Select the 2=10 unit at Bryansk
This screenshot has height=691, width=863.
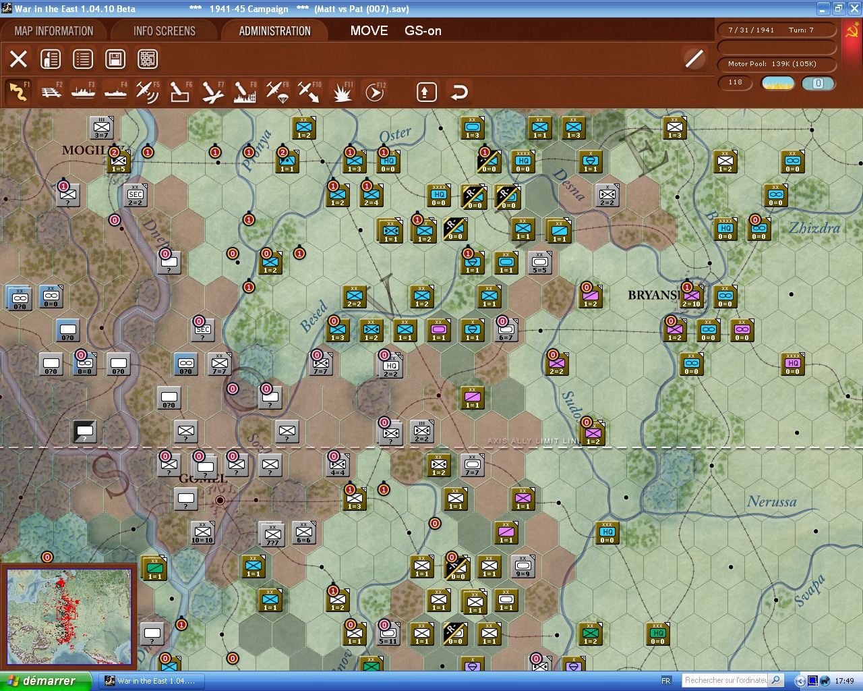pos(692,296)
